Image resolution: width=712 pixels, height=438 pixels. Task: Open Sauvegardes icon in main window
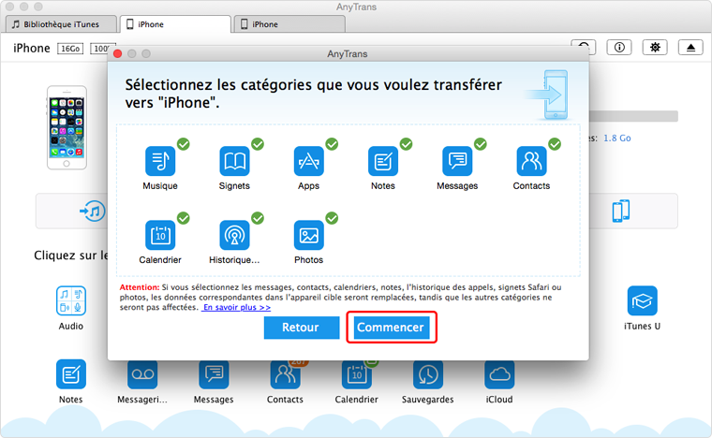428,374
